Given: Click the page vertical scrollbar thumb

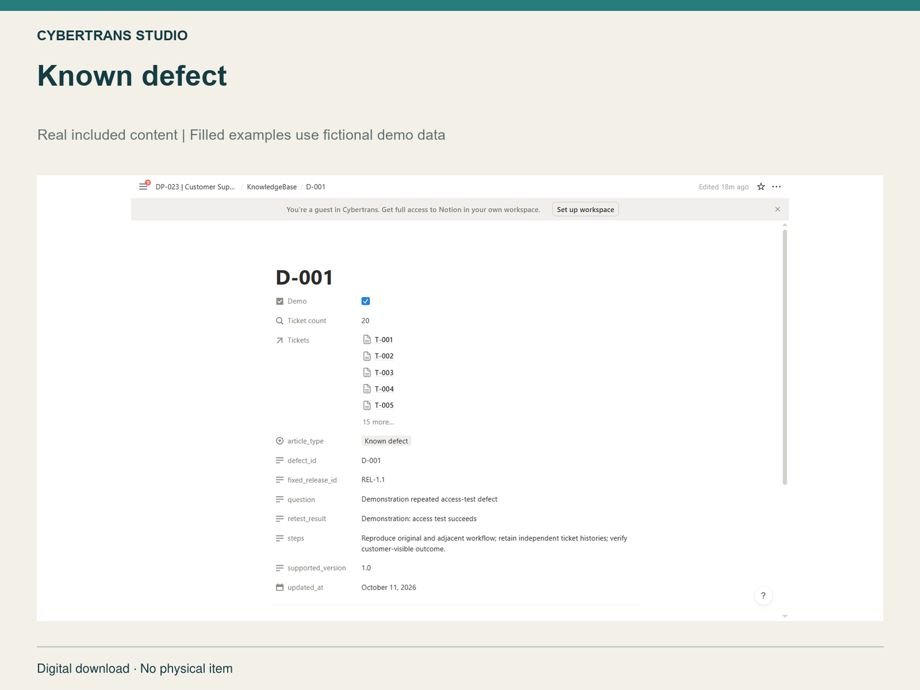Looking at the screenshot, I should (x=785, y=357).
